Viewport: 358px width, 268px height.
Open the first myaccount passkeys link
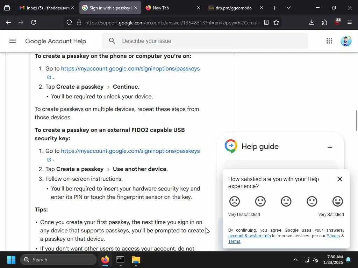(130, 69)
